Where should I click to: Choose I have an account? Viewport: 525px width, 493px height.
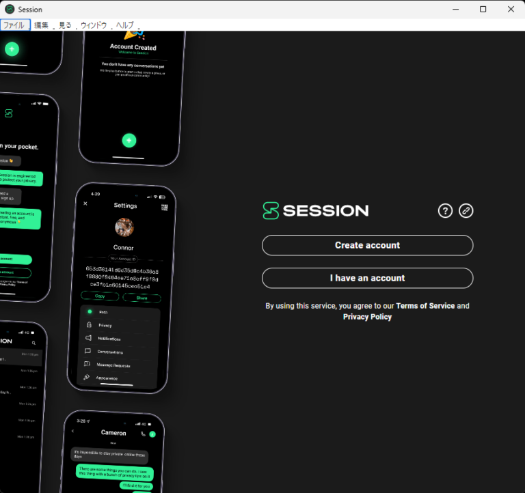pyautogui.click(x=367, y=278)
